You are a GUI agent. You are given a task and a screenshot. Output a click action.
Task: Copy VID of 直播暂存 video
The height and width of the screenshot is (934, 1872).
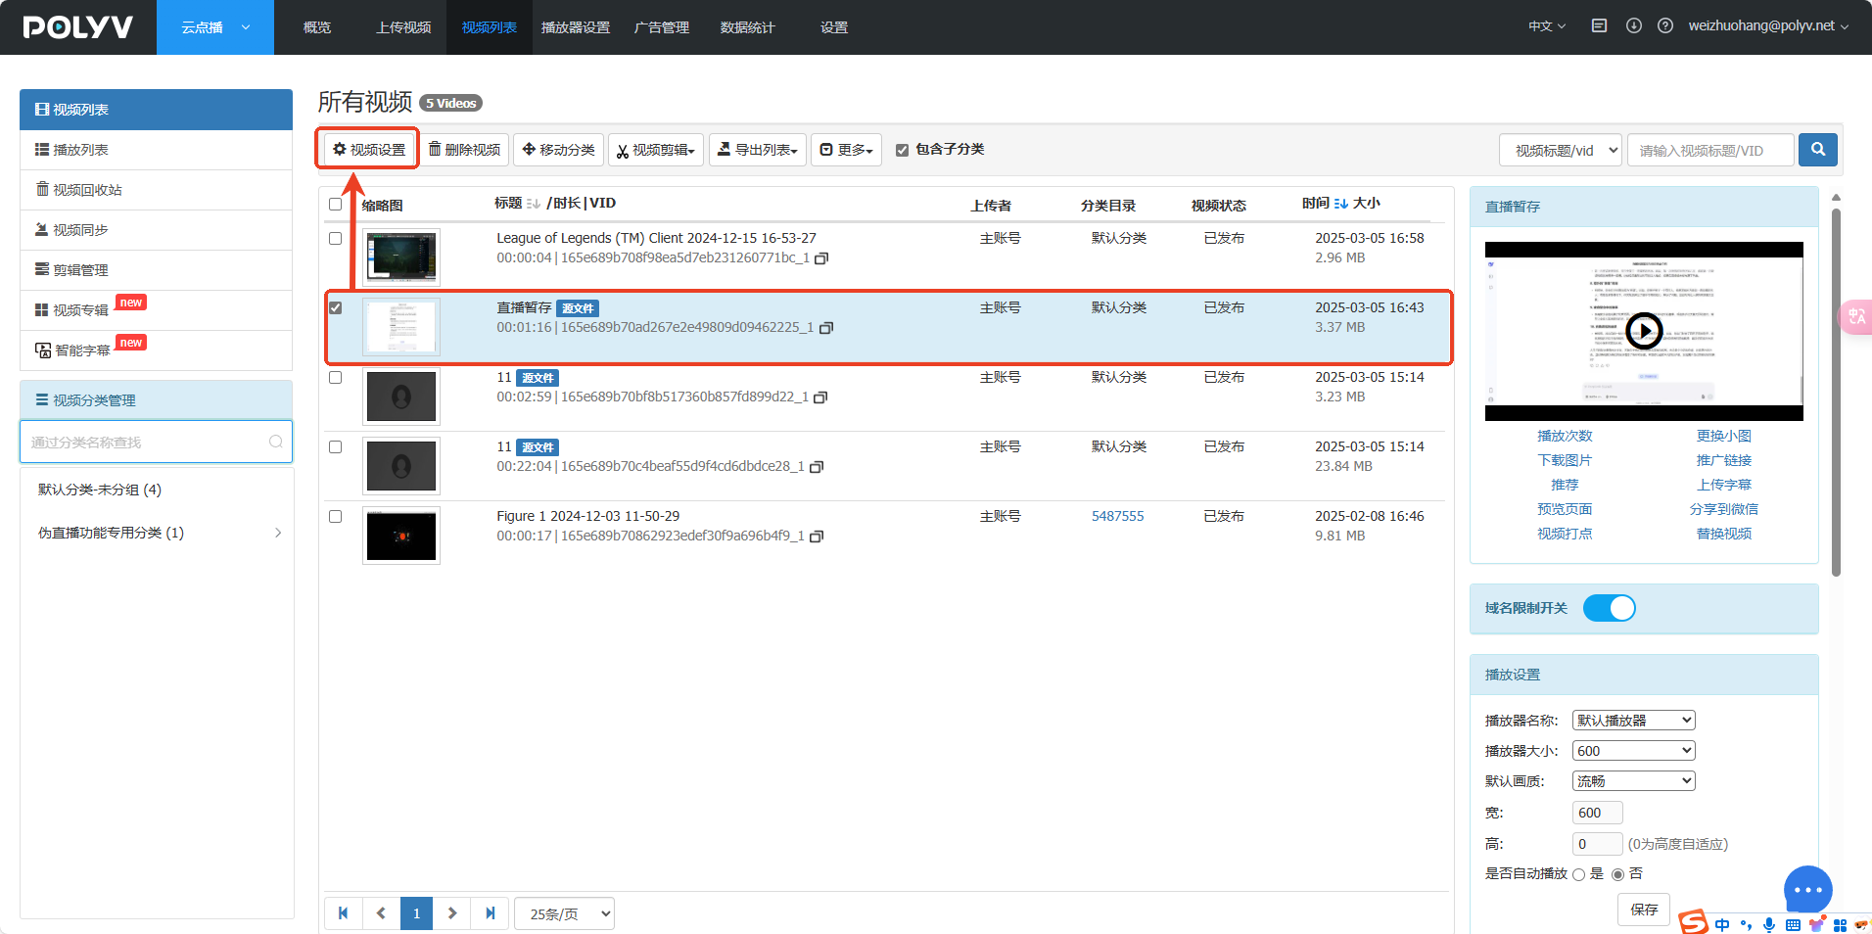click(826, 328)
